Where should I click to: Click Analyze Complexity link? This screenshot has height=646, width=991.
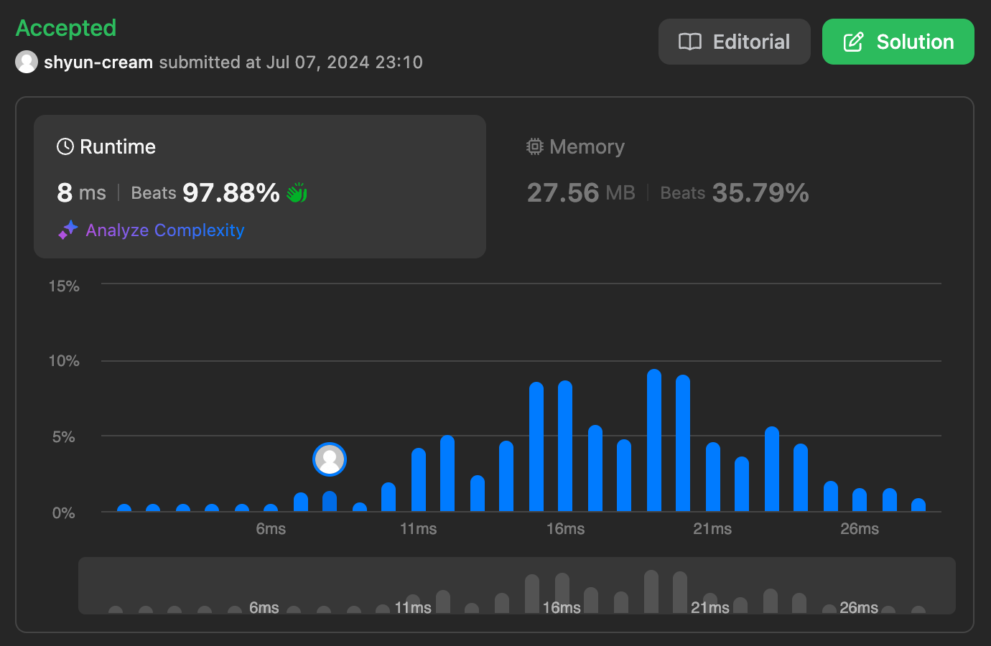click(x=165, y=230)
